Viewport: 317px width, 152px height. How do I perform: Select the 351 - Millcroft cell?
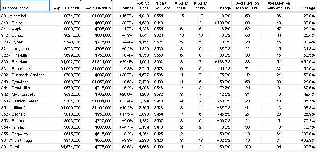[25, 108]
